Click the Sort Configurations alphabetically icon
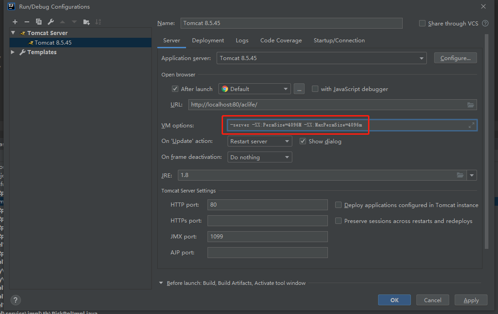 coord(98,22)
